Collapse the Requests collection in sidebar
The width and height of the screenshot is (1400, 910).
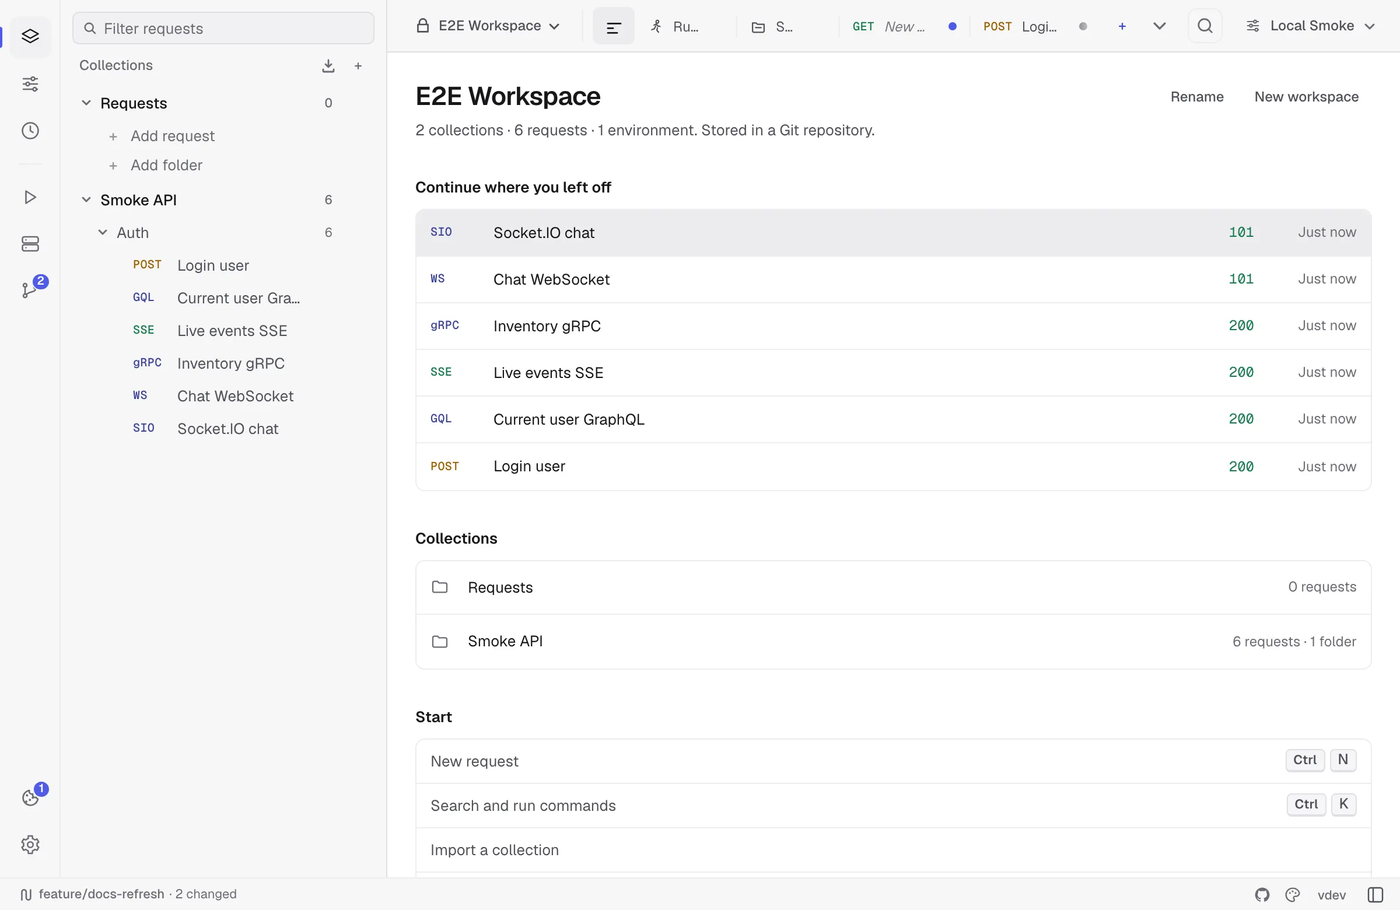[86, 103]
